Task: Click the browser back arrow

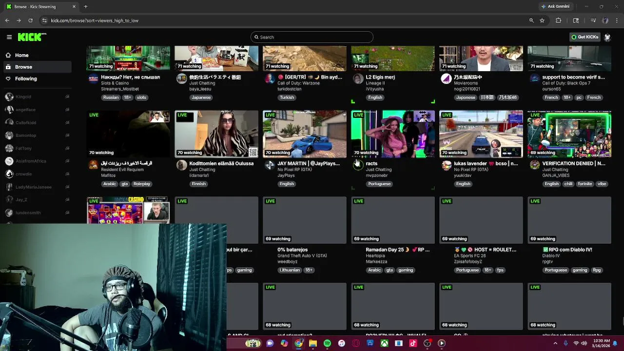Action: coord(7,20)
